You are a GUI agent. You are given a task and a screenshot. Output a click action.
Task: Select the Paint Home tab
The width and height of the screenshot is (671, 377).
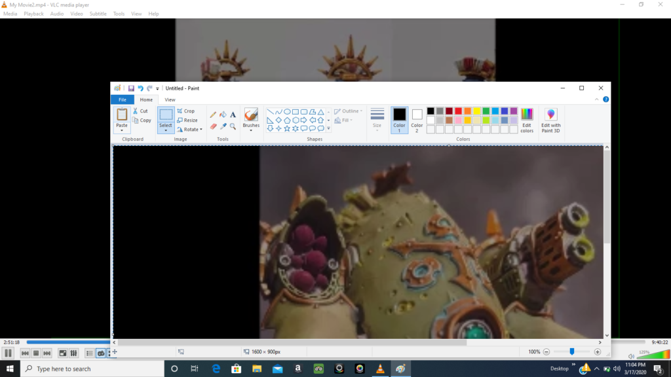pos(146,99)
